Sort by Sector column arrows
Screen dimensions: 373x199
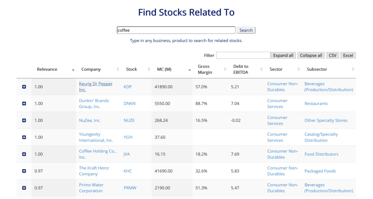click(299, 69)
